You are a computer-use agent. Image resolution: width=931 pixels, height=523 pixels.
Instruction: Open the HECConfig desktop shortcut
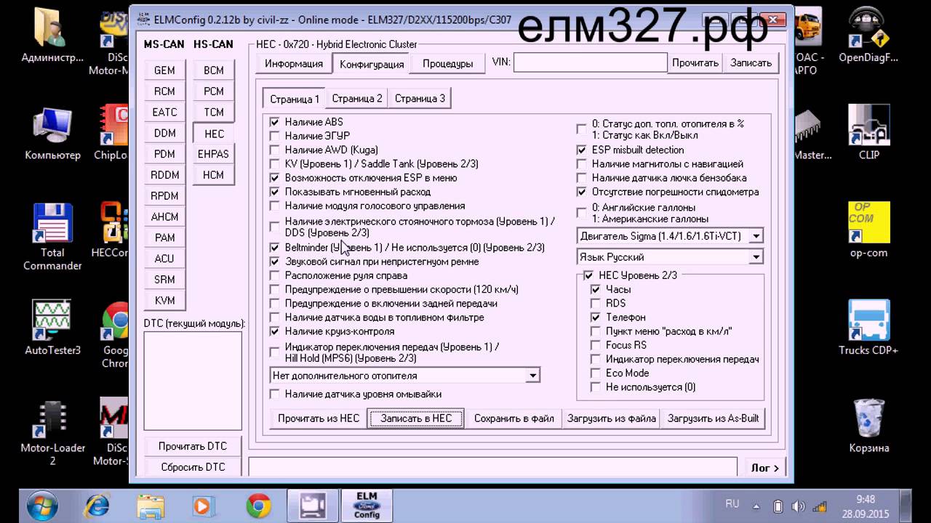click(x=111, y=231)
